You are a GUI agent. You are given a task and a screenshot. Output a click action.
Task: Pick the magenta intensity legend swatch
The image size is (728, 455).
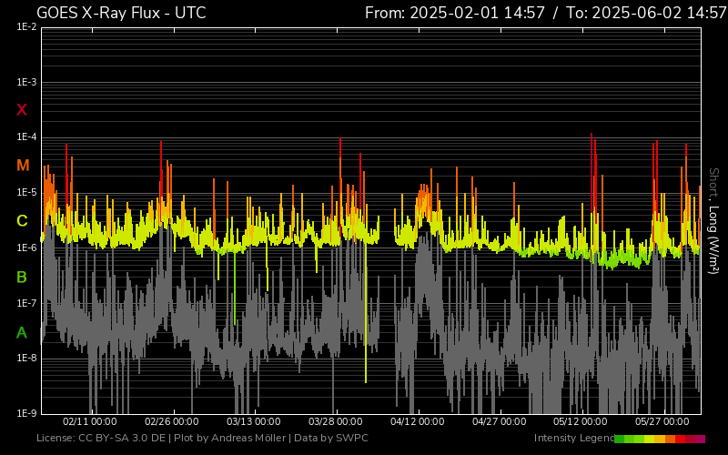tap(700, 439)
